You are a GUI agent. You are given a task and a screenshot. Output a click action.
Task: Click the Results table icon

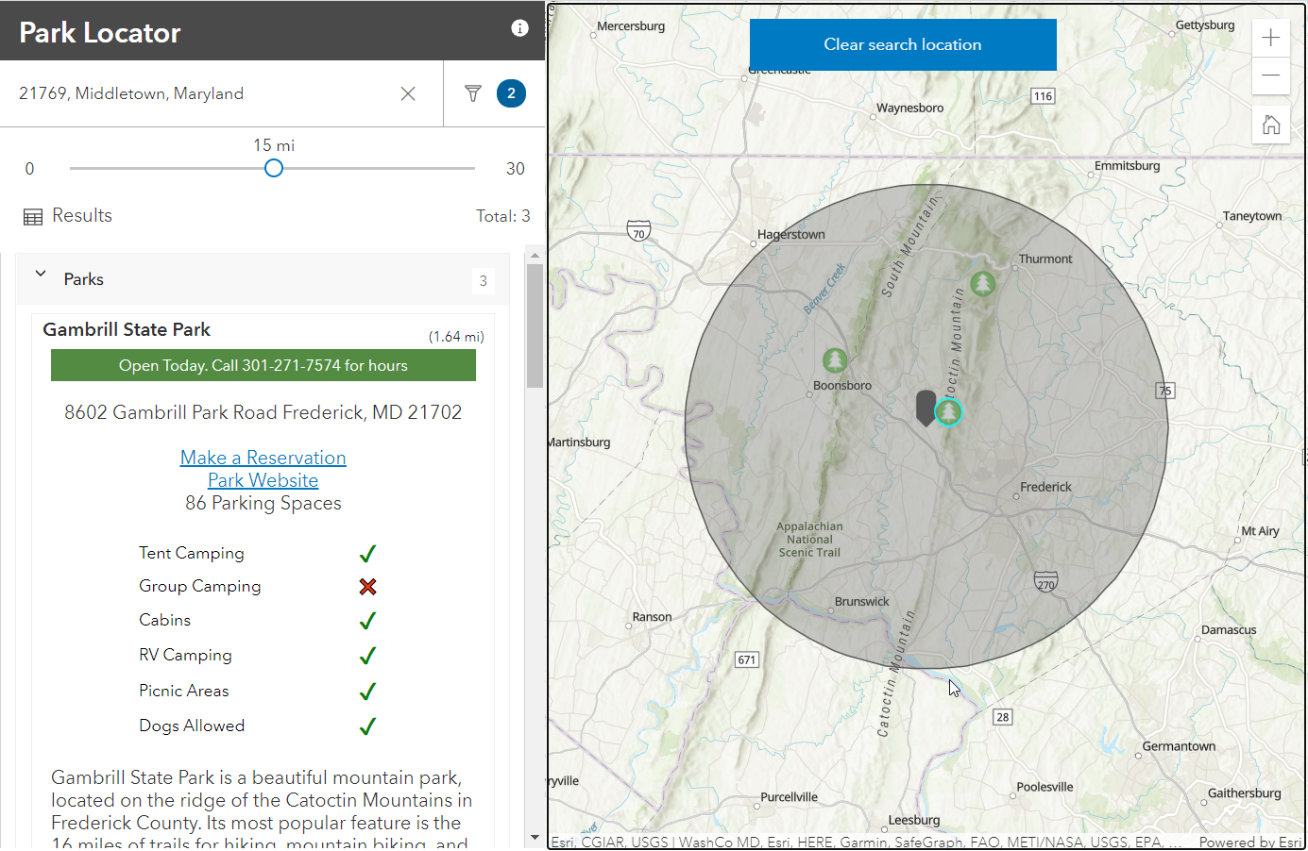[33, 217]
